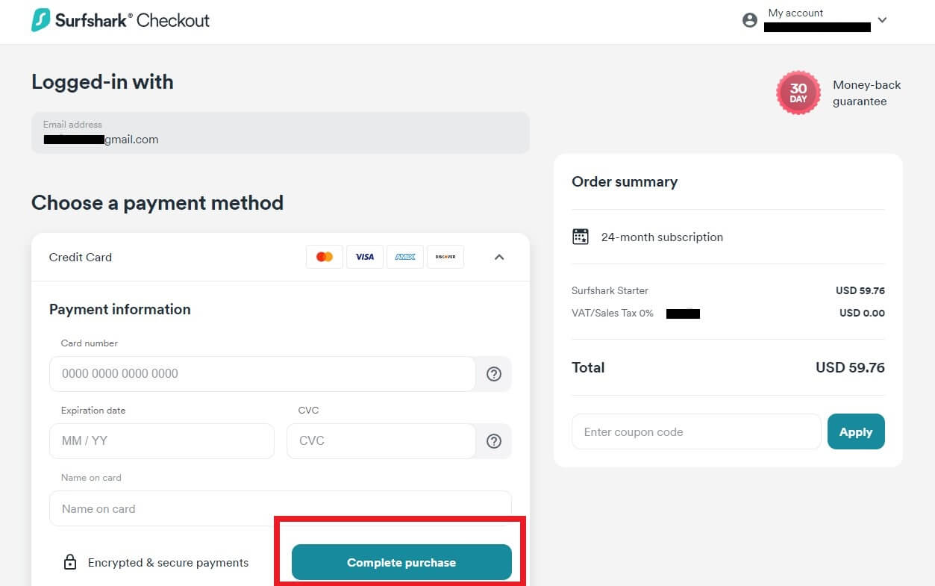Click the Email address field
935x586 pixels.
tap(281, 133)
